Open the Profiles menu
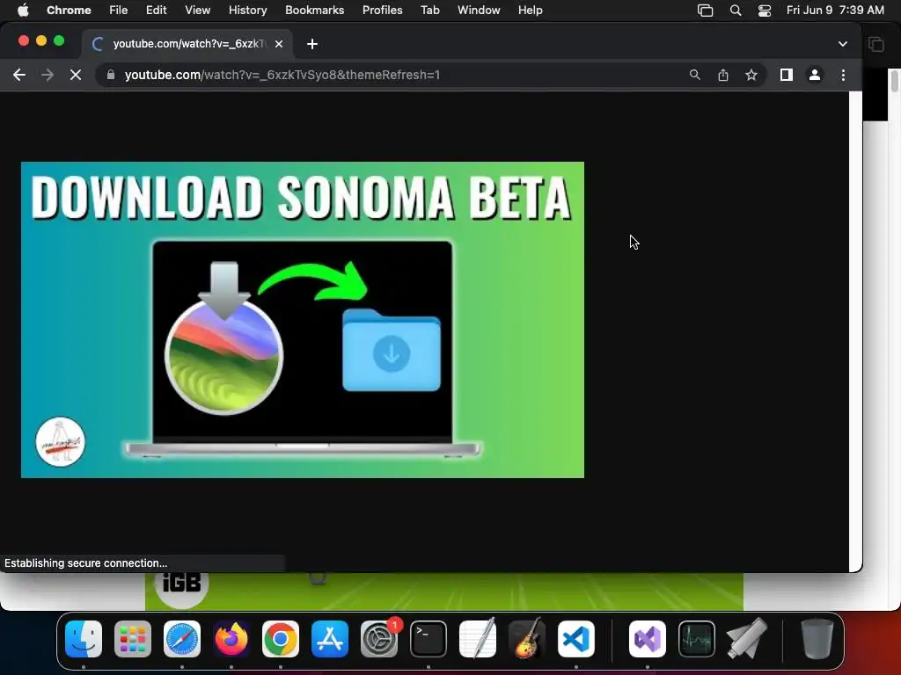 (382, 10)
